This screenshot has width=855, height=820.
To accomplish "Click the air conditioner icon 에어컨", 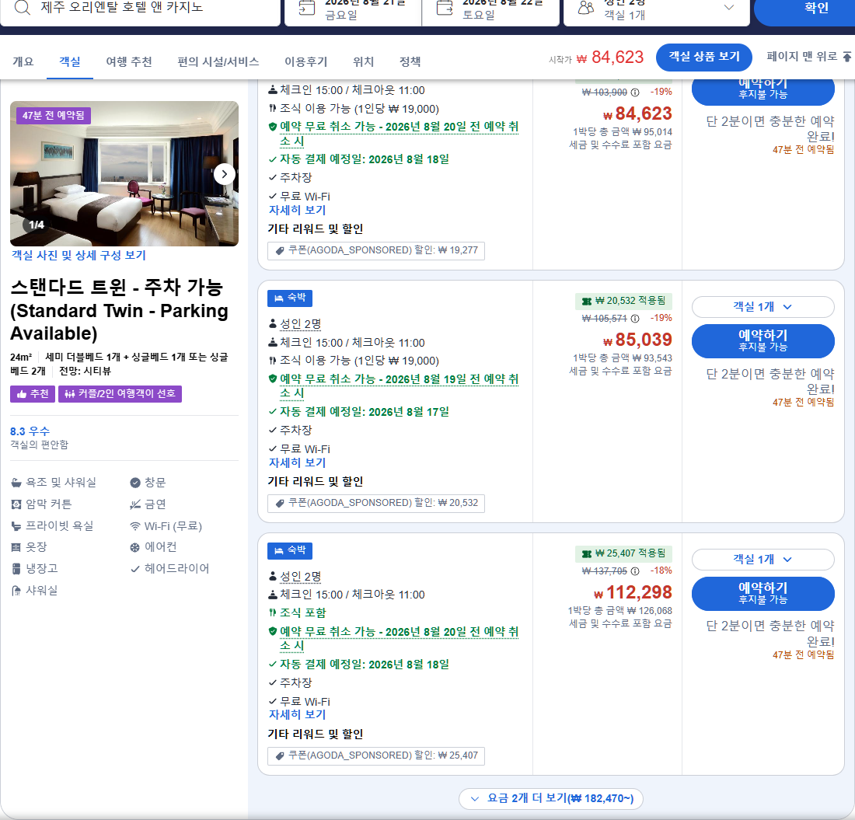I will click(x=135, y=547).
